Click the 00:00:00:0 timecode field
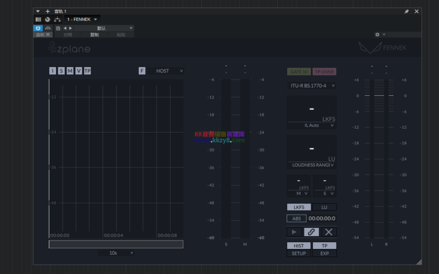 pos(322,218)
